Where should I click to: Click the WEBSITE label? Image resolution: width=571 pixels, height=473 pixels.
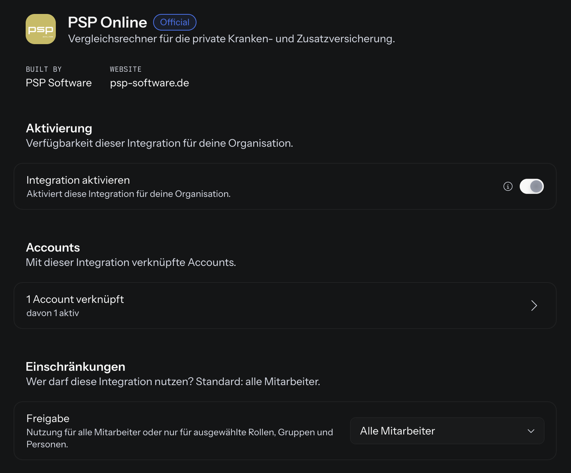(126, 69)
